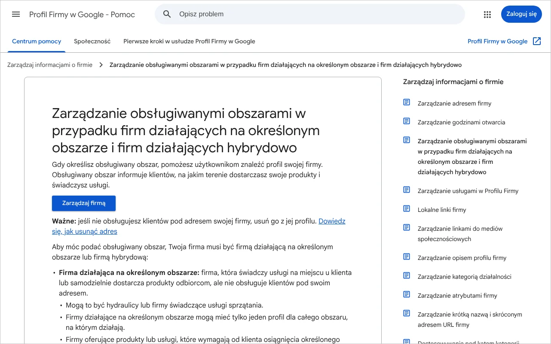Select the Pierwsze kroki w usłudze tab
This screenshot has width=551, height=344.
click(189, 41)
